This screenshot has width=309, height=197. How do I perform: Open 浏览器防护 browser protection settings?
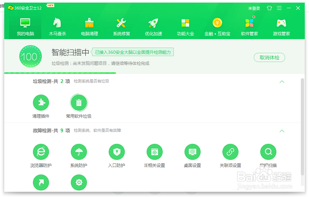41,152
